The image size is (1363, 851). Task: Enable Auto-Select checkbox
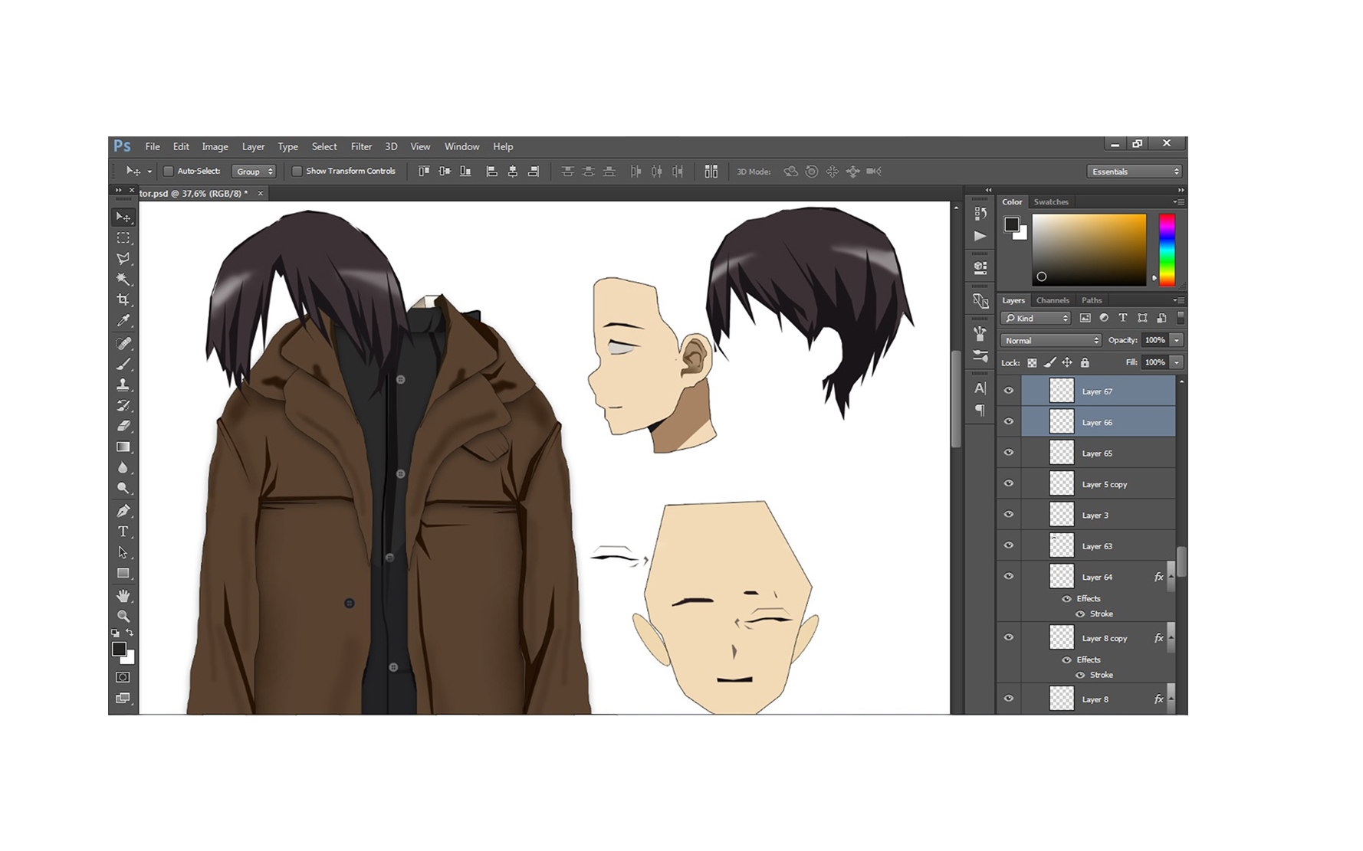click(169, 172)
